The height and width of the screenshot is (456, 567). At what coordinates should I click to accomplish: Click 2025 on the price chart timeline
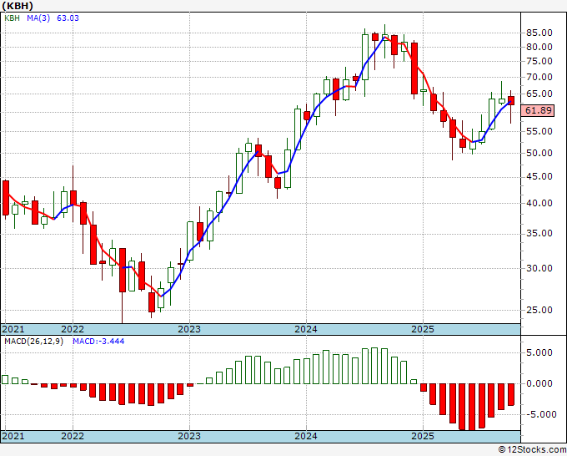pos(423,329)
